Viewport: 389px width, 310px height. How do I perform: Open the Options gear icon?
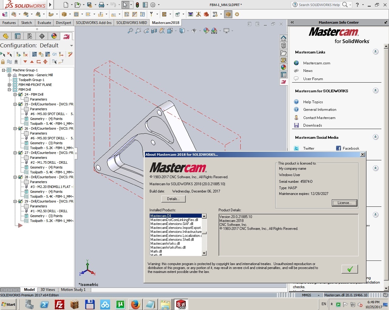[153, 5]
